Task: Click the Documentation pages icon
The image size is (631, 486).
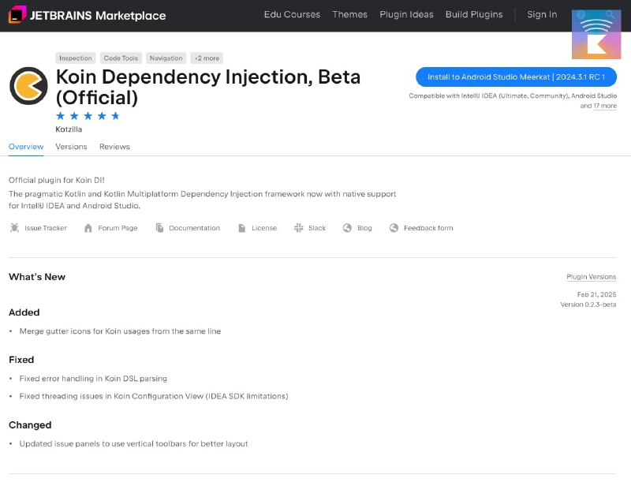Action: click(159, 228)
